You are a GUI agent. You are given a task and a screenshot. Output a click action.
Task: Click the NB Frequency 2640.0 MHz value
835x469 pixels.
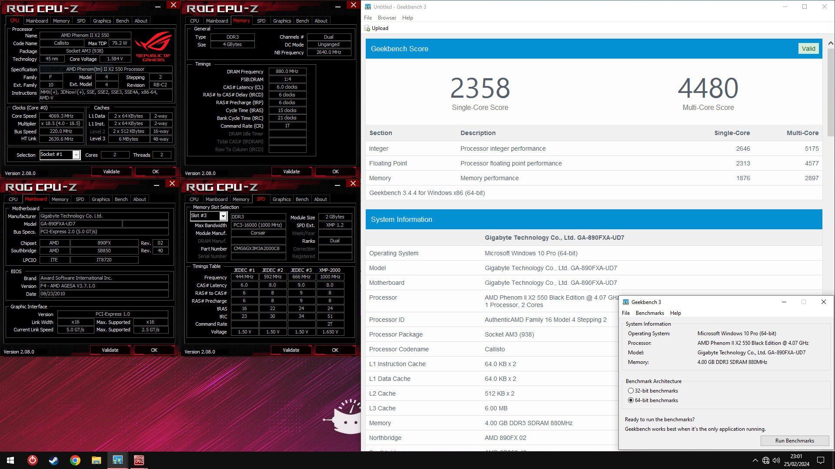tap(329, 52)
